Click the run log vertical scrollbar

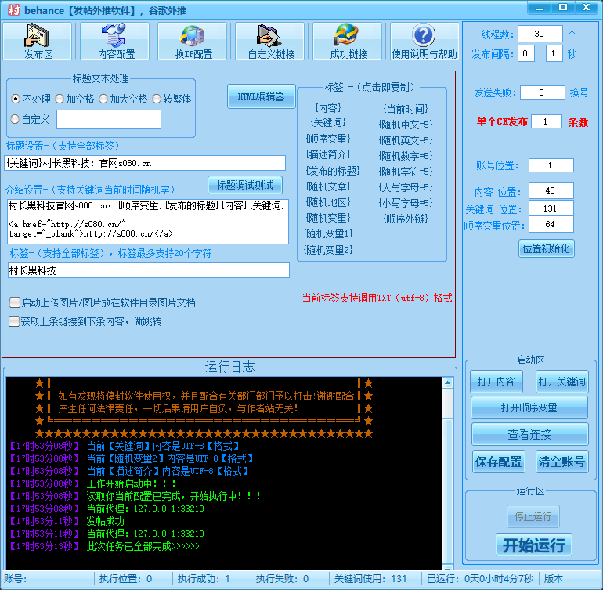click(x=447, y=470)
